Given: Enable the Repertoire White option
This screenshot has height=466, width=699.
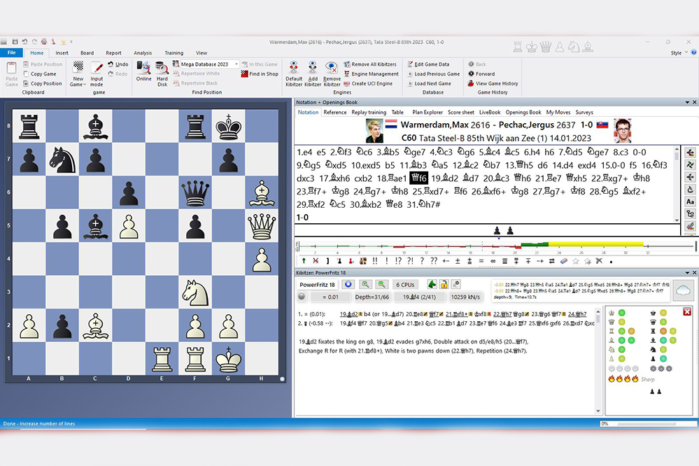Looking at the screenshot, I should 199,73.
